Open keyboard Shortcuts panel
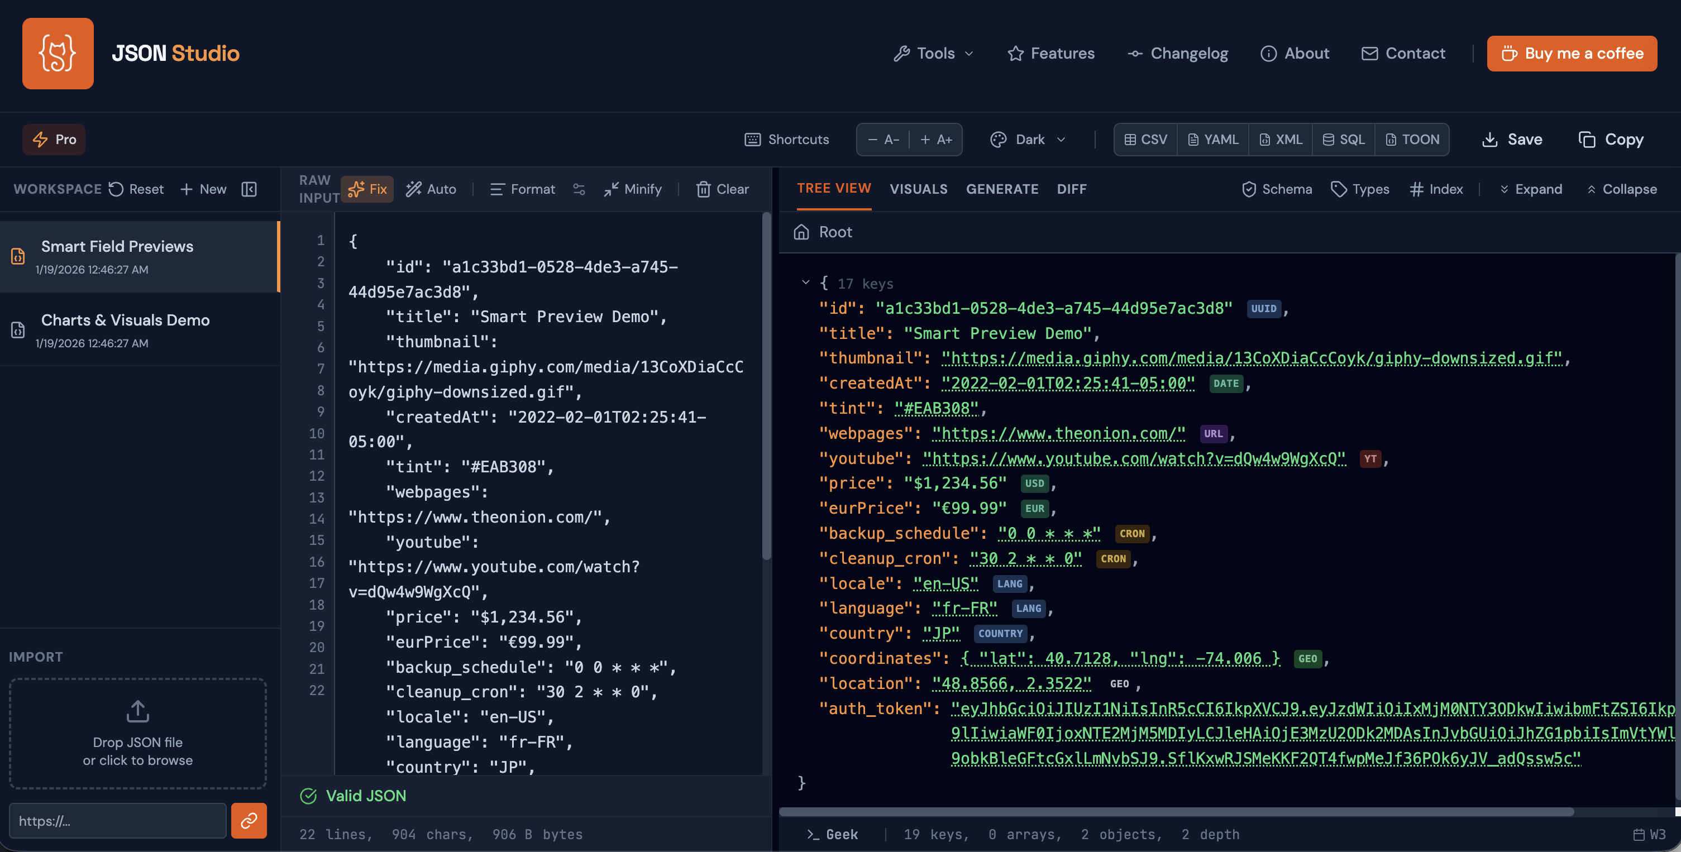 786,139
